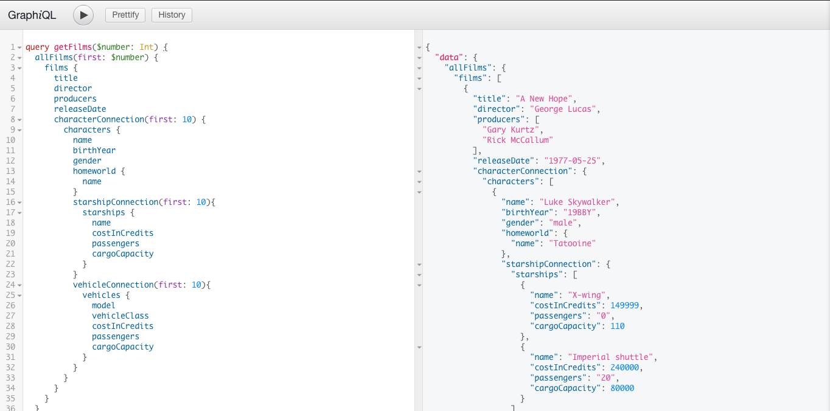Click the 'title' field in query editor
This screenshot has width=830, height=411.
point(66,78)
